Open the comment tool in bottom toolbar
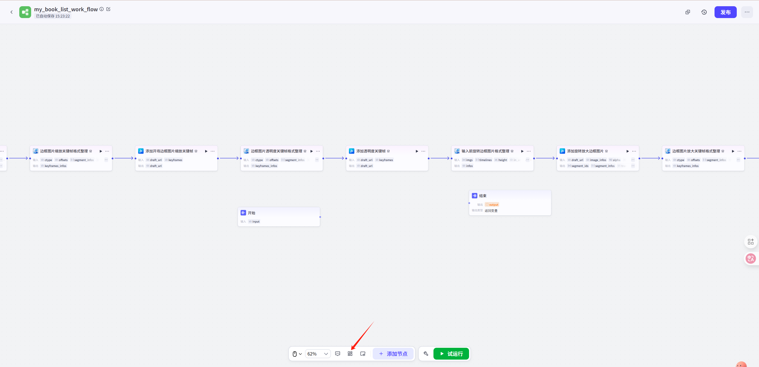This screenshot has height=367, width=759. [337, 354]
